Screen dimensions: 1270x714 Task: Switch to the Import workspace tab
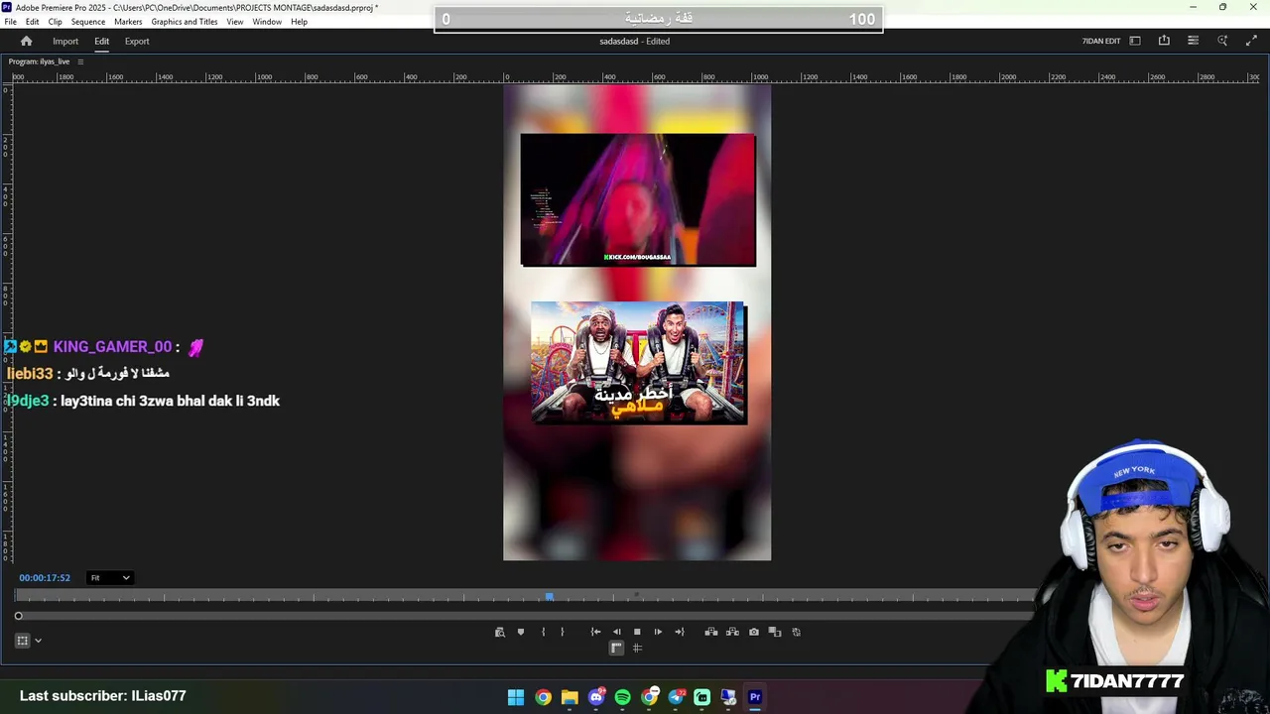pos(65,41)
